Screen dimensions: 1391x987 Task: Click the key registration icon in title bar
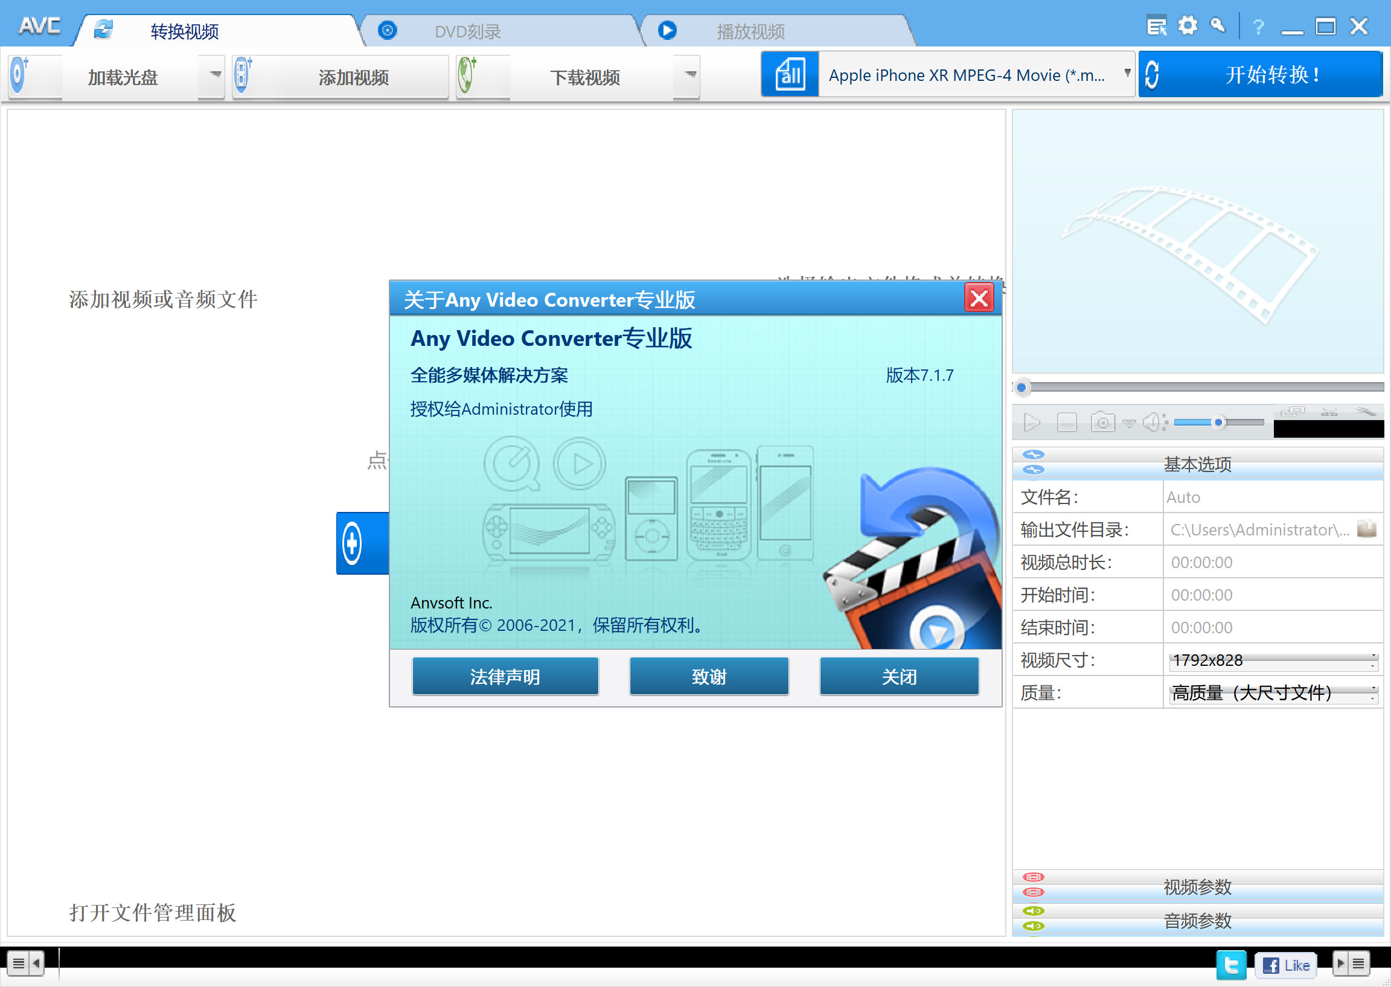point(1218,25)
